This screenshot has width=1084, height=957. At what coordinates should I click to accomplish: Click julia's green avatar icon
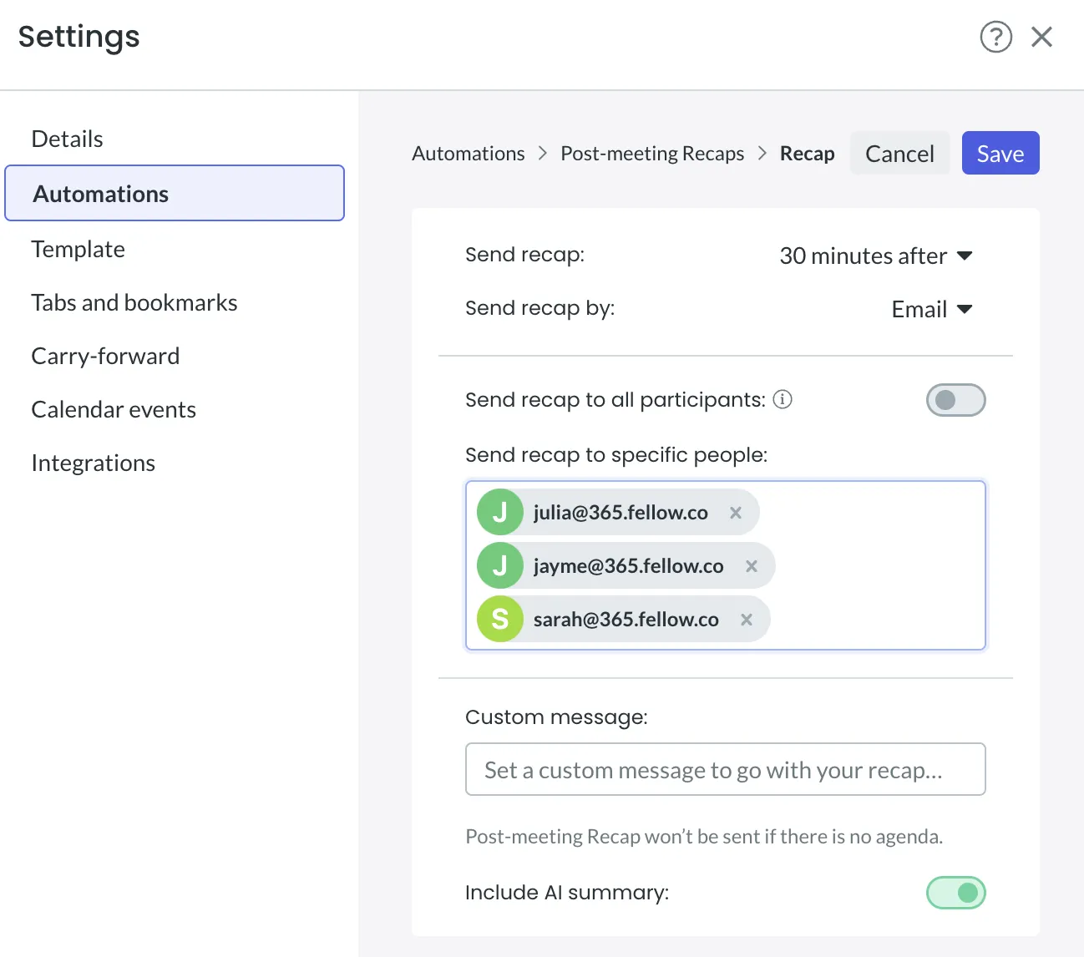499,513
